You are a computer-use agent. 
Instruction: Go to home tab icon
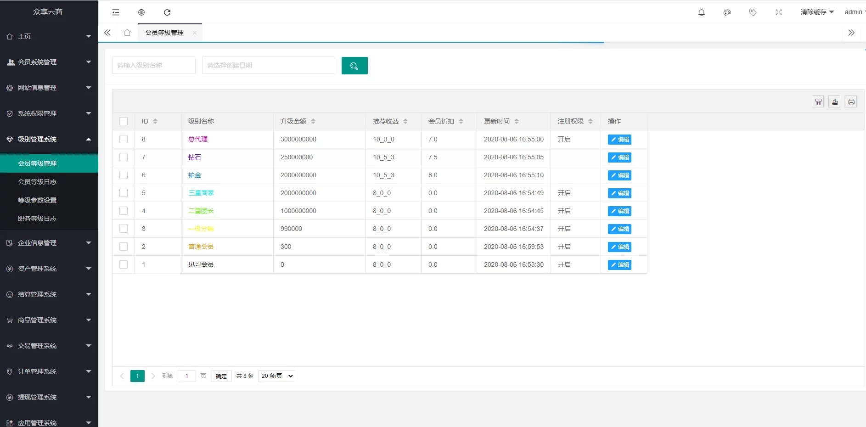(127, 33)
